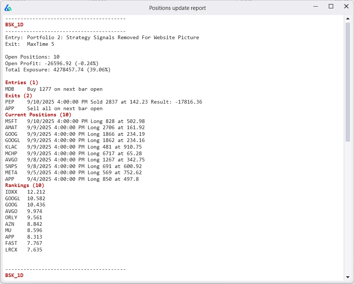Click the Total Exposure line
The width and height of the screenshot is (354, 284).
[x=58, y=70]
